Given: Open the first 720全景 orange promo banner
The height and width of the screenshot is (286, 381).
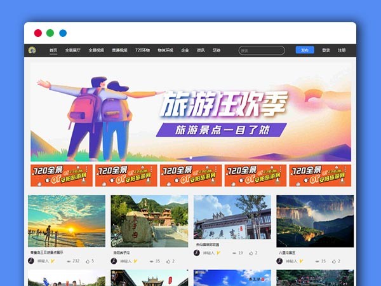Looking at the screenshot, I should pos(62,175).
